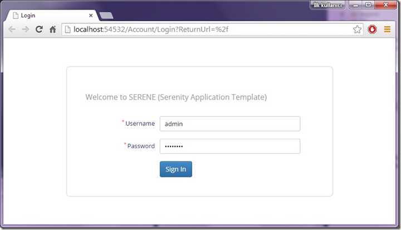Click the Welcome to SERENE heading
The height and width of the screenshot is (230, 401).
coord(176,97)
